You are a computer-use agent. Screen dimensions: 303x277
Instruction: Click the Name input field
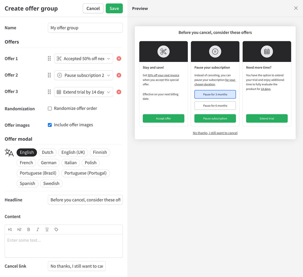tap(85, 28)
